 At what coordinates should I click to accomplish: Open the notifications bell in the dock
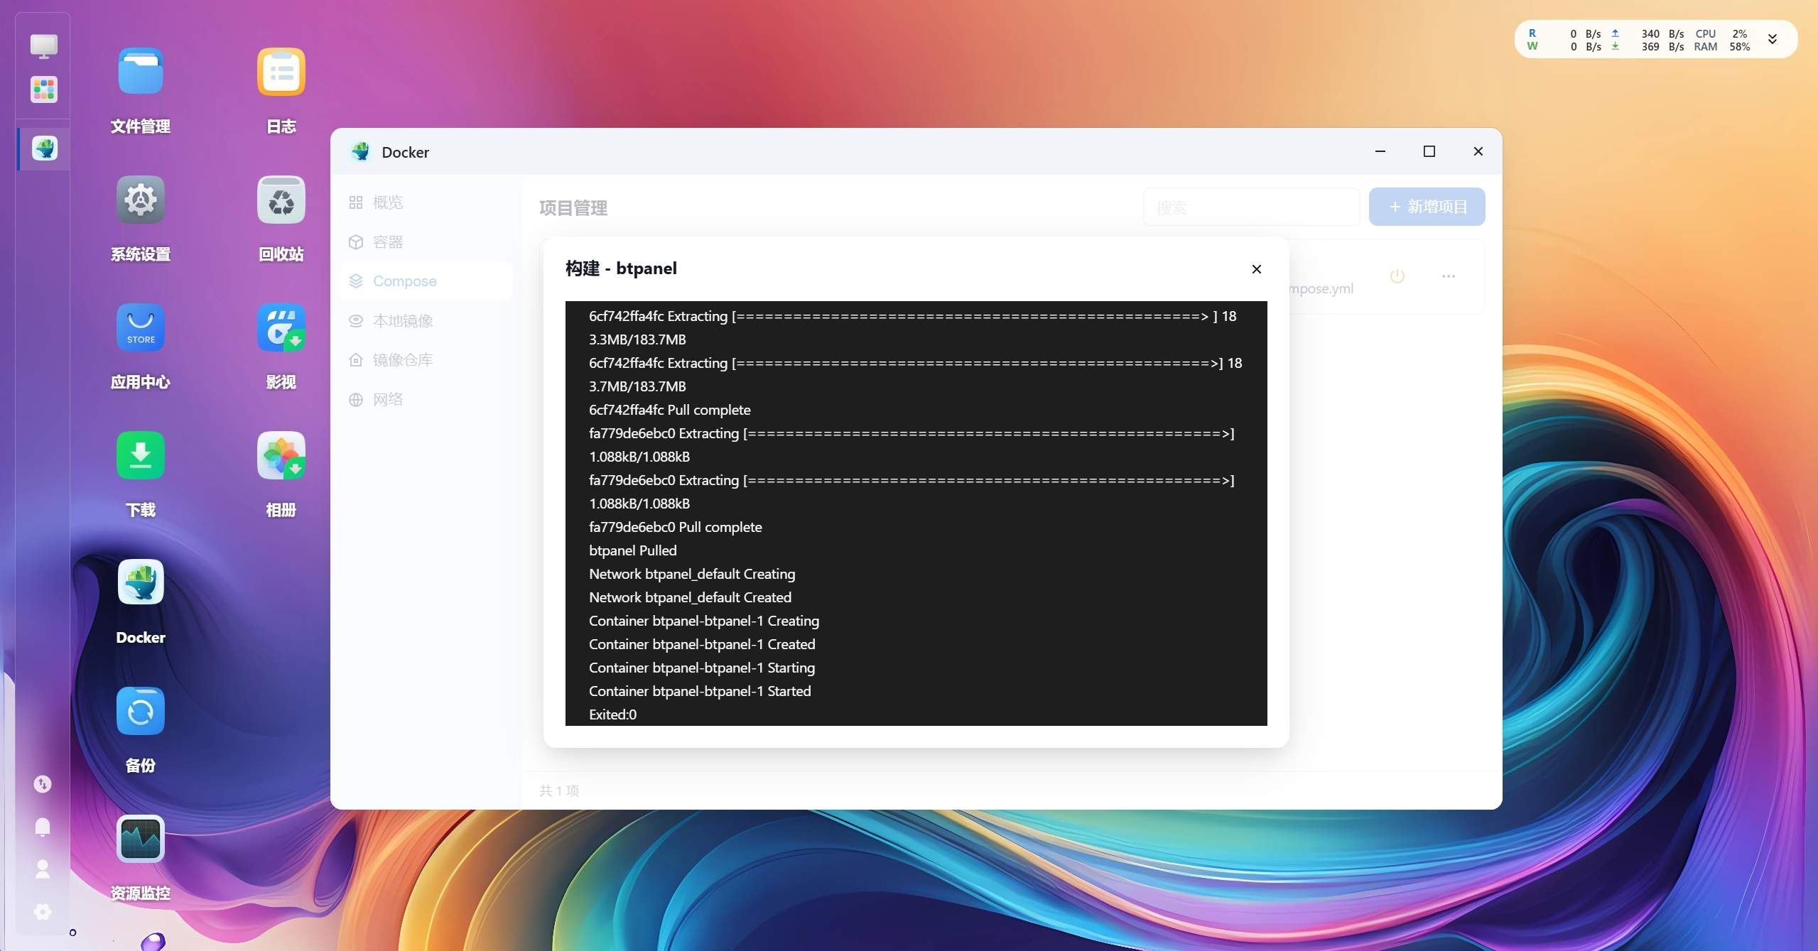coord(43,826)
